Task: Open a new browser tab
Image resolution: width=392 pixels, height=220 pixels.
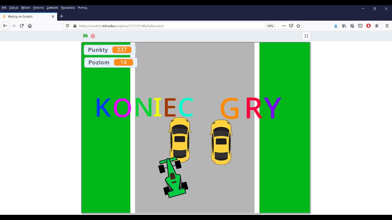Action: (x=61, y=16)
